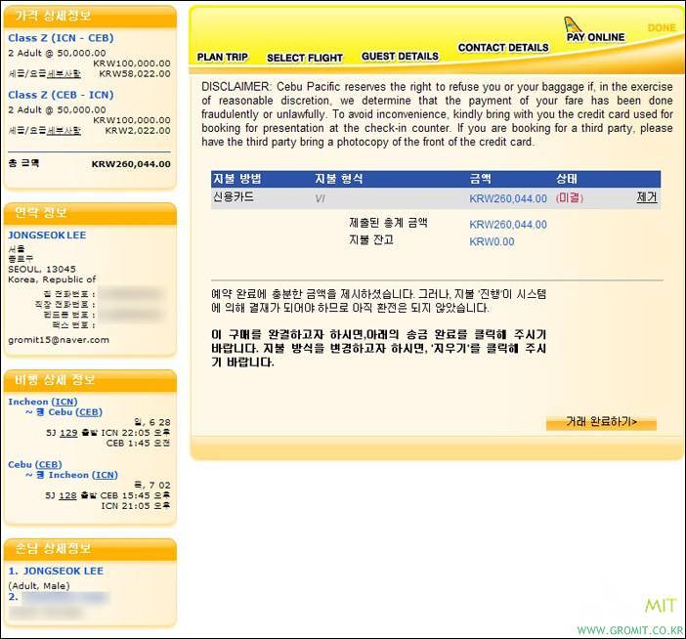Click the KRW2,022.00 tax amount
686x639 pixels.
pos(138,130)
